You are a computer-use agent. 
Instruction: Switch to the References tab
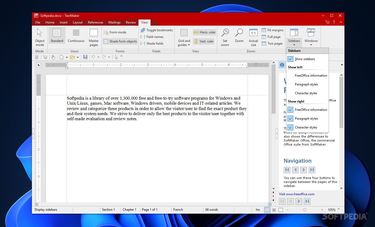(x=95, y=22)
